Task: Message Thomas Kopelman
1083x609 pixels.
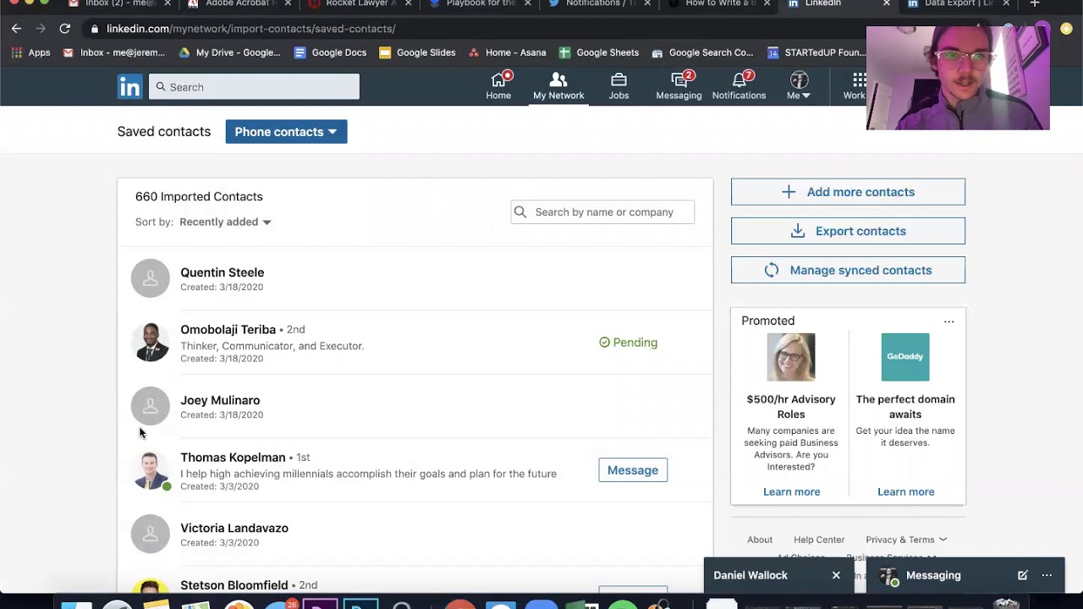Action: (633, 470)
